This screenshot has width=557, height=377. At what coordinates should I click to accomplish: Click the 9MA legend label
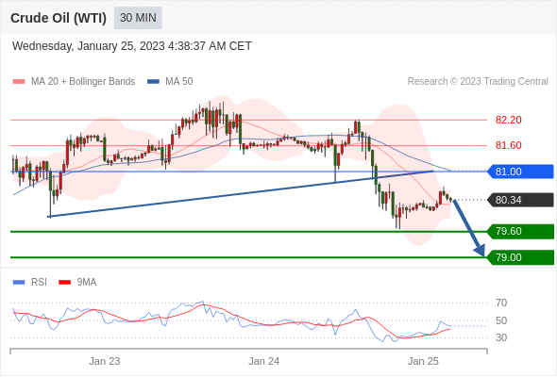(87, 283)
